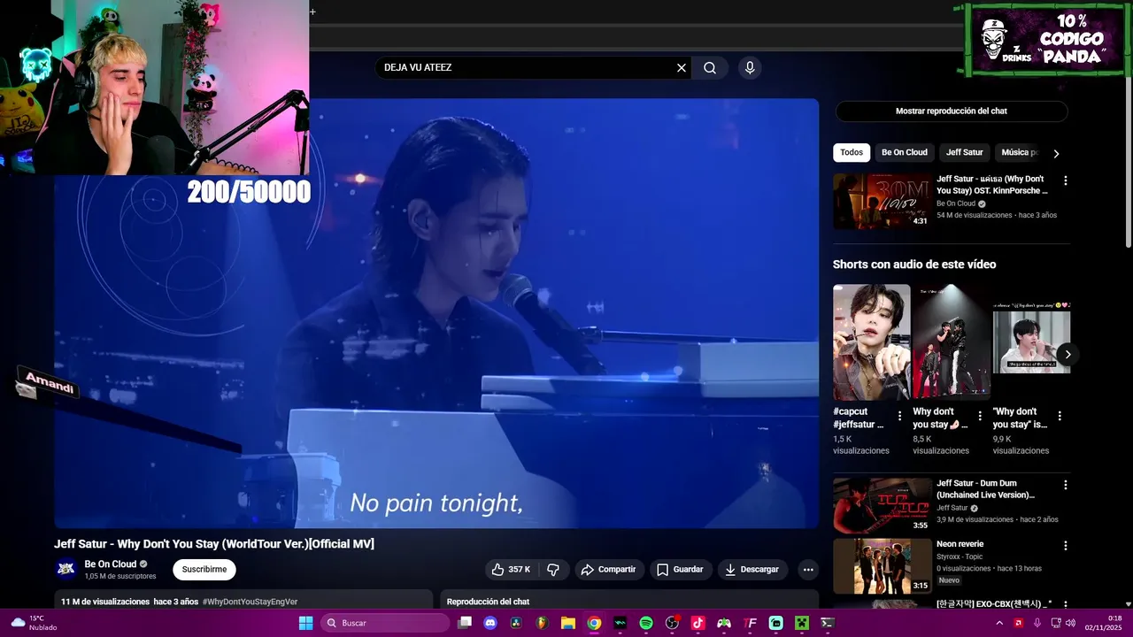Save video using Guardar button
The width and height of the screenshot is (1133, 637).
tap(680, 570)
